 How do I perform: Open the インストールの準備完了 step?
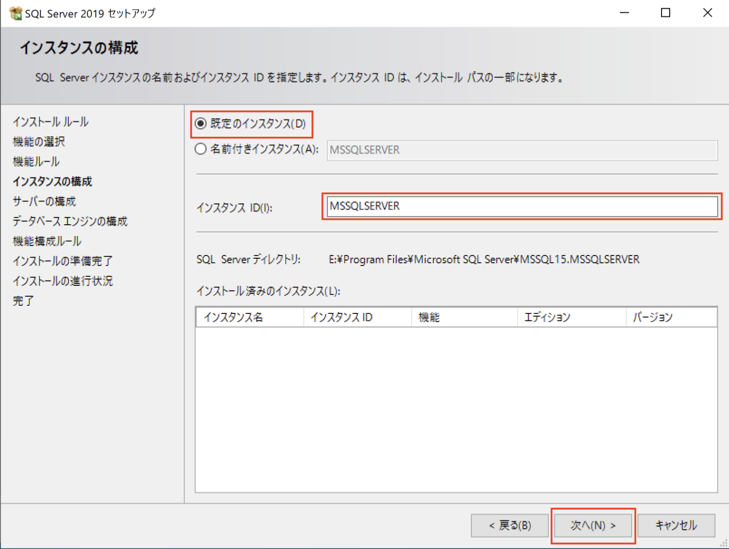(62, 261)
